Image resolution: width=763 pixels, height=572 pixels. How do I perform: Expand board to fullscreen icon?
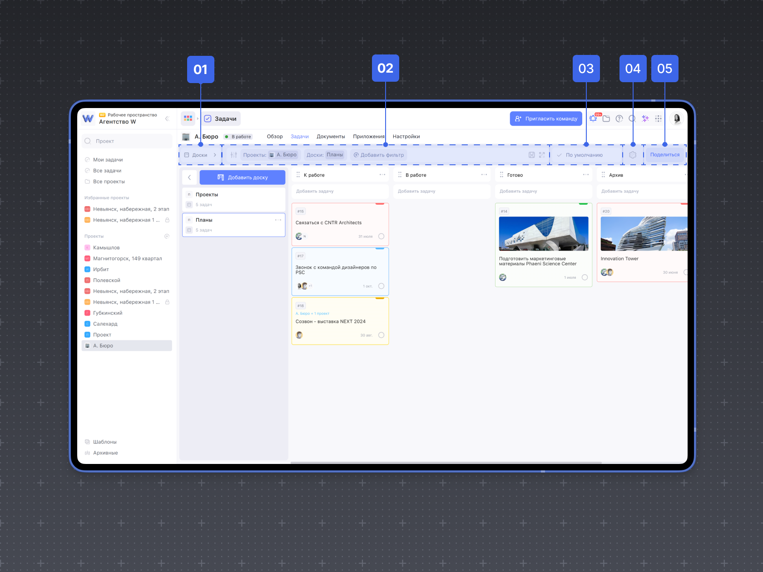pos(542,155)
